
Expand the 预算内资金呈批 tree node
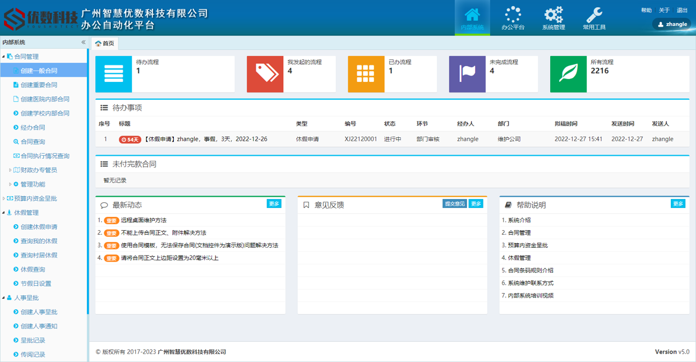[x=4, y=198]
